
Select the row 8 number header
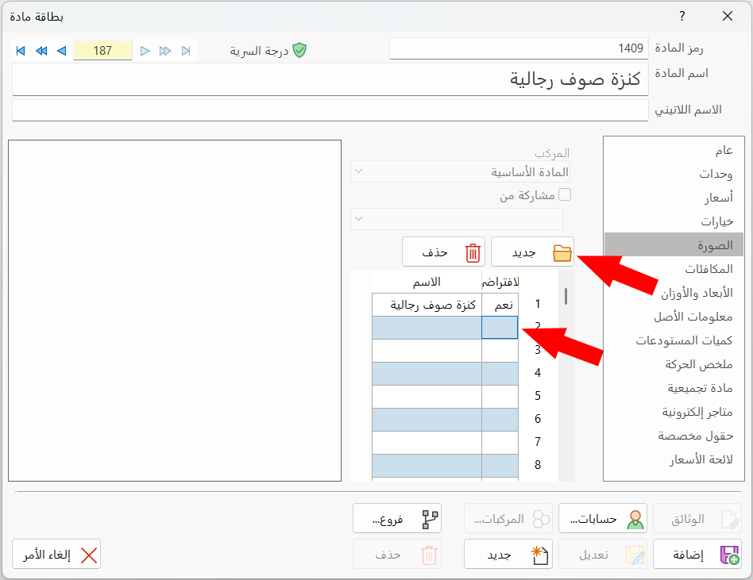(x=538, y=465)
